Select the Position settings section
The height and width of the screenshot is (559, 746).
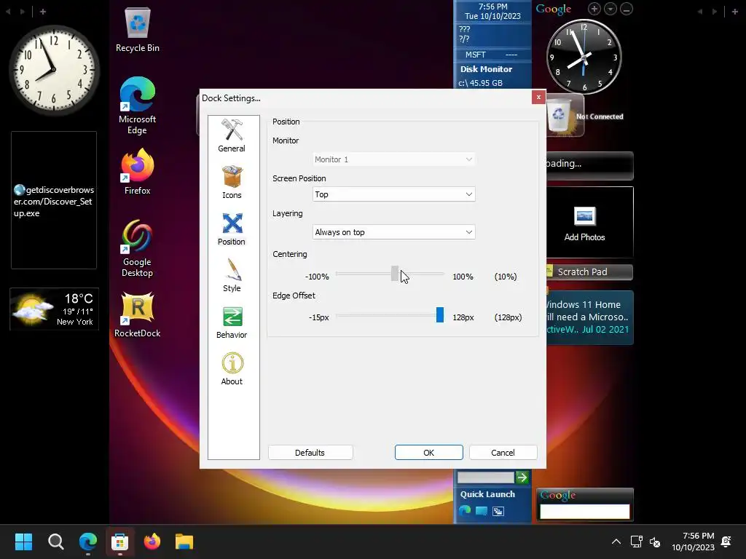(232, 229)
